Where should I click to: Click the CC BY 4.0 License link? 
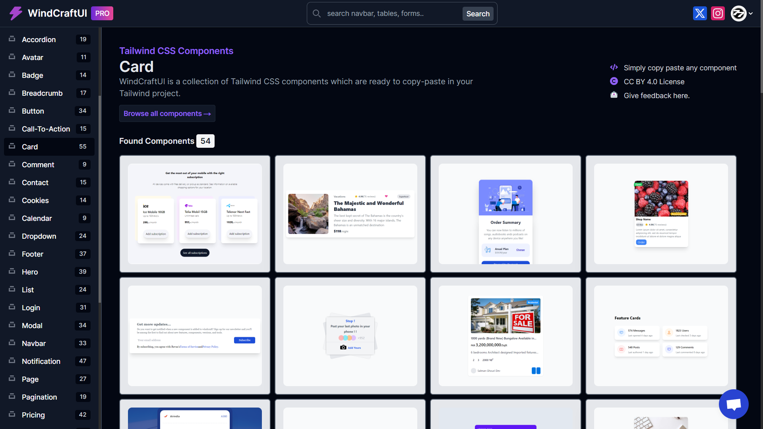(654, 82)
